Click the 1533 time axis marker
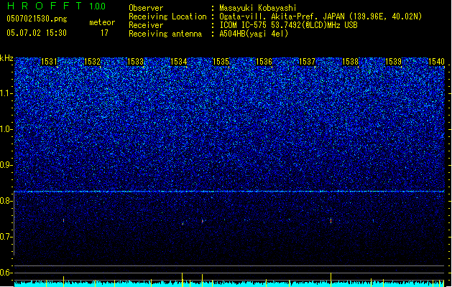Viewport: 452px width, 287px height. [x=136, y=62]
